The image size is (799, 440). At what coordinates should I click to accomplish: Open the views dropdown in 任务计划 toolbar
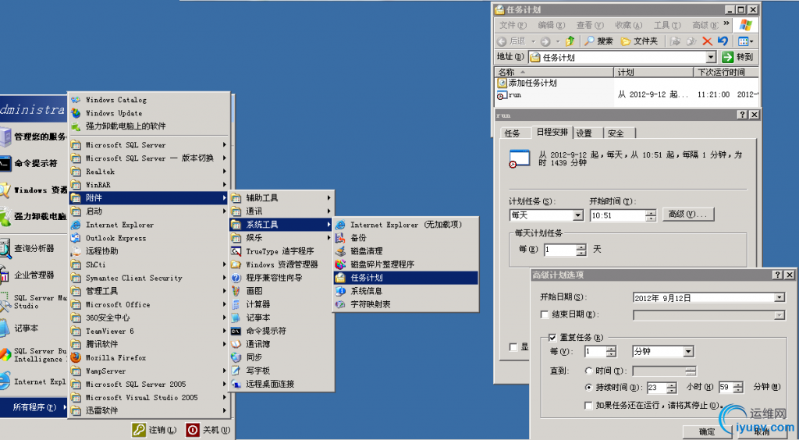[x=745, y=41]
